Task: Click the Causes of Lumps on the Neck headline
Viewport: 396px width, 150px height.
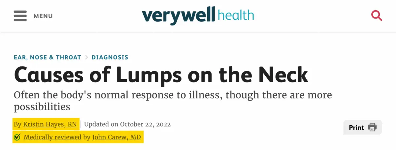Action: (161, 75)
